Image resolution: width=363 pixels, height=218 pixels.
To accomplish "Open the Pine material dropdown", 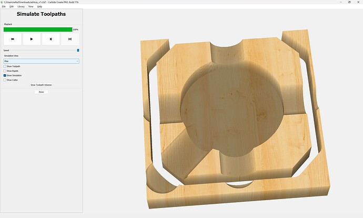I will pos(41,61).
